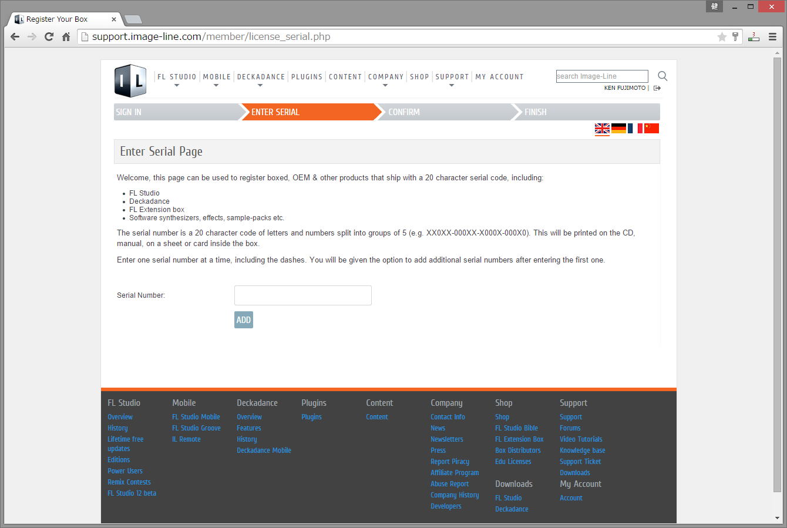This screenshot has height=528, width=787.
Task: Open the Support Ticket link
Action: (581, 462)
